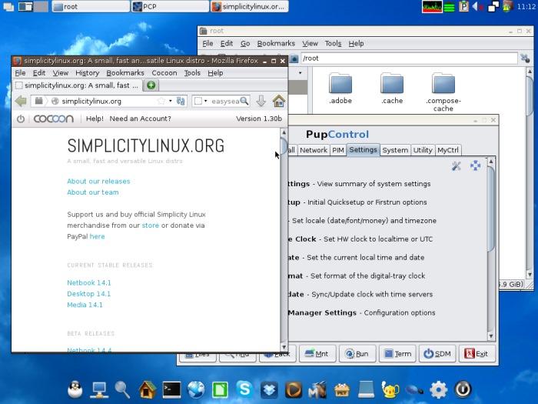
Task: Open the Cocoon menu in Firefox
Action: click(x=164, y=73)
